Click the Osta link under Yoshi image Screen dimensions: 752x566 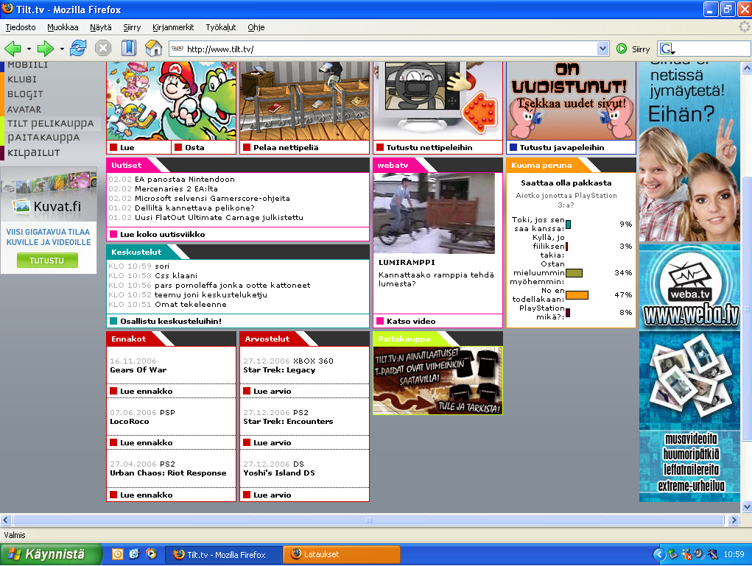coord(194,148)
